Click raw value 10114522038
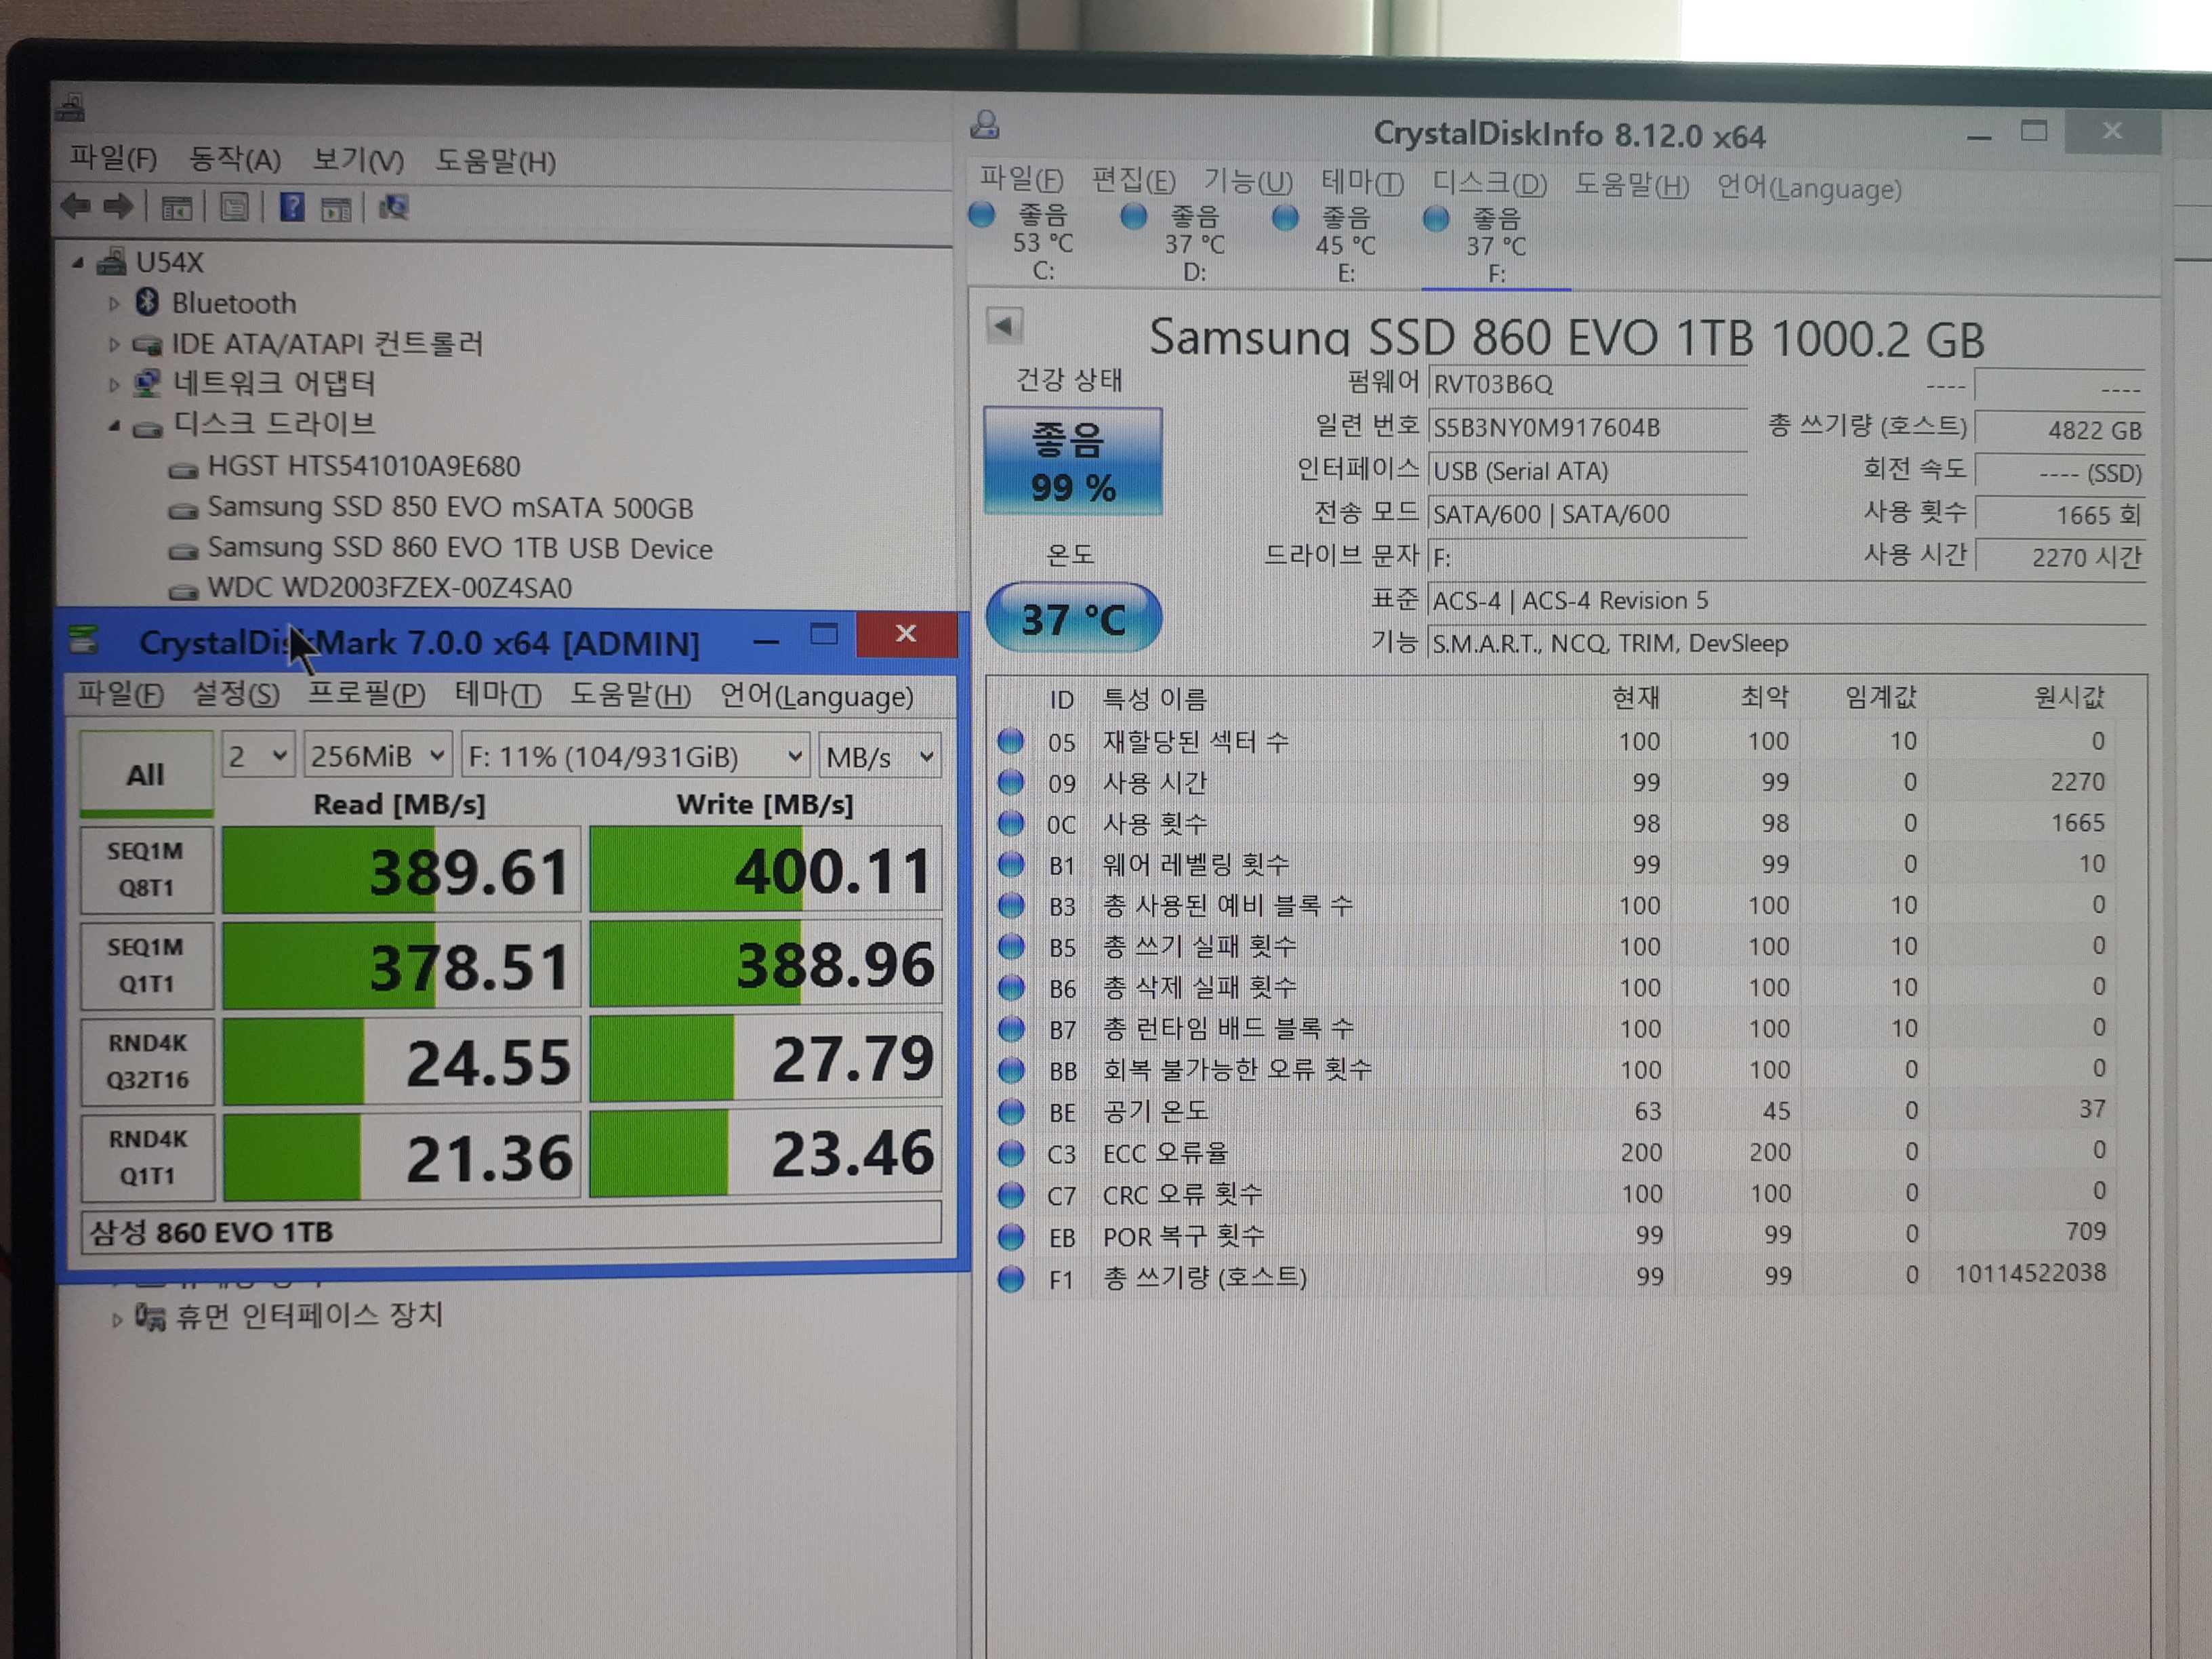The image size is (2212, 1659). click(x=2031, y=1273)
